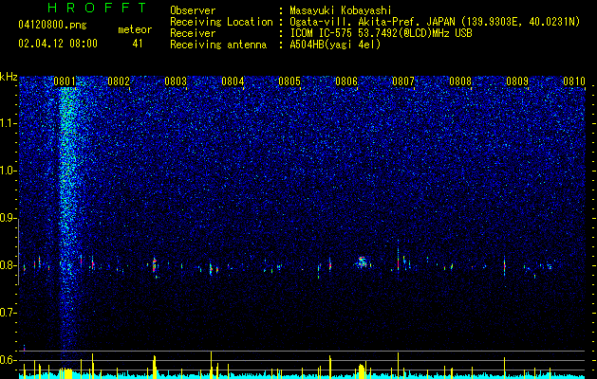Click the kHz axis unit label
This screenshot has height=379, width=597.
(x=9, y=77)
